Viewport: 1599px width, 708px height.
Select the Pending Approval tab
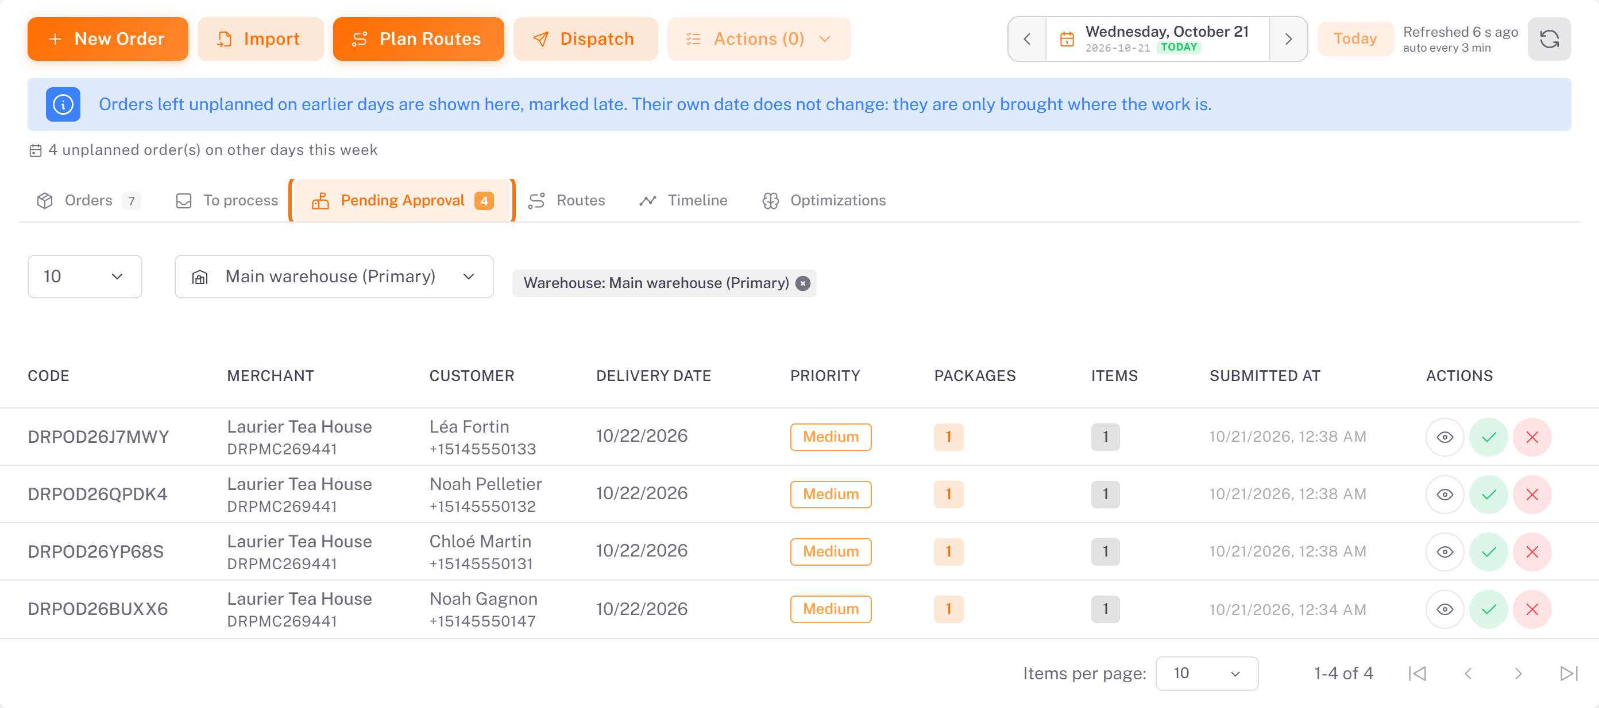pos(402,200)
